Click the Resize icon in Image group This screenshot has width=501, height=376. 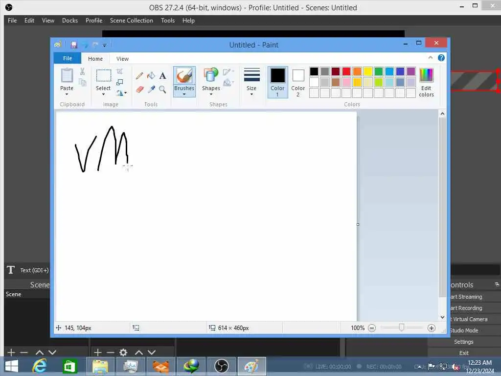pyautogui.click(x=119, y=82)
